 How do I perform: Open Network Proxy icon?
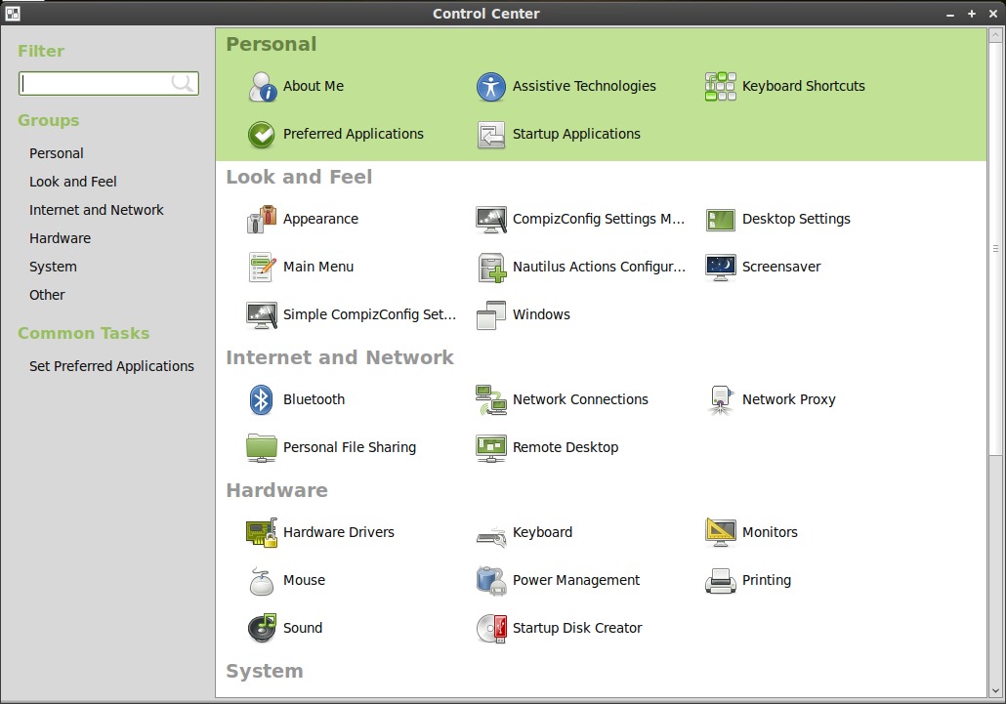[721, 400]
